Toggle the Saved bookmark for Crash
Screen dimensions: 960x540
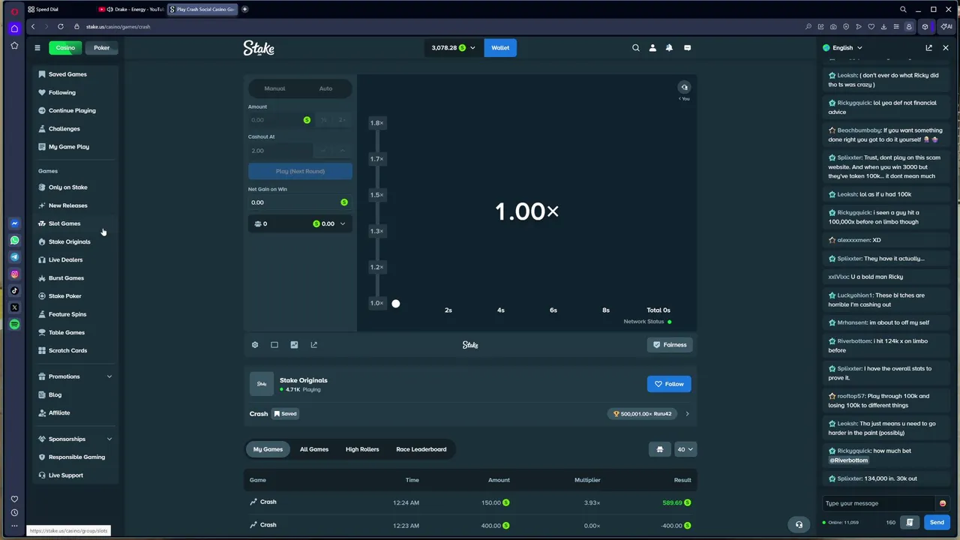coord(285,413)
